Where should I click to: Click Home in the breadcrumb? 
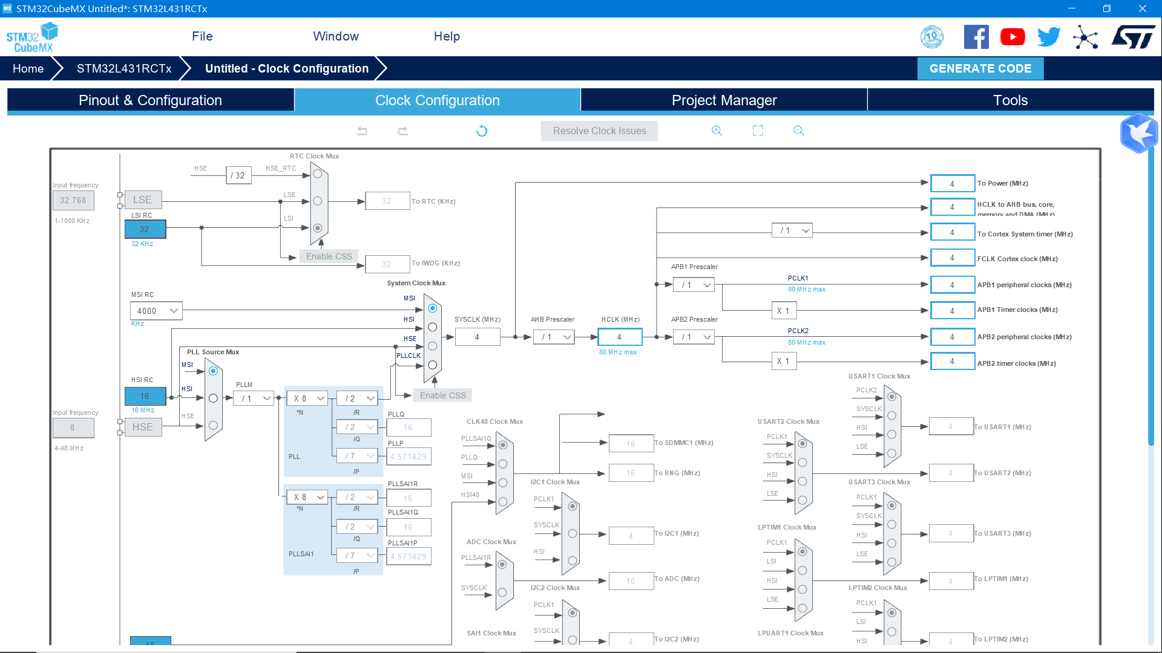pos(28,68)
